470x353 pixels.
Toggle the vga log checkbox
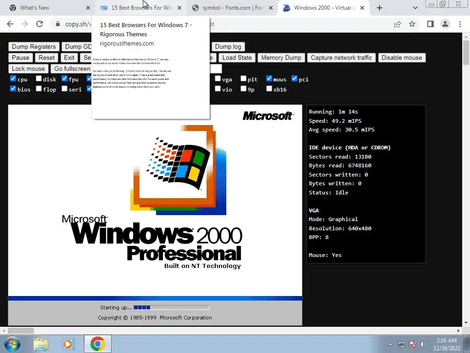click(x=218, y=79)
